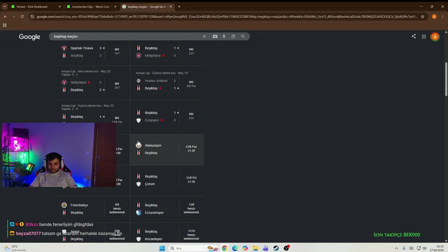Click the username B3kzz in chat overlay
448x252 pixels.
click(32, 225)
